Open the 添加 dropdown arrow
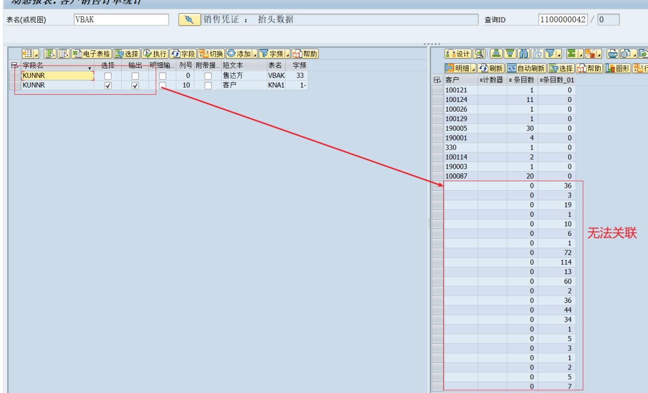 click(255, 54)
